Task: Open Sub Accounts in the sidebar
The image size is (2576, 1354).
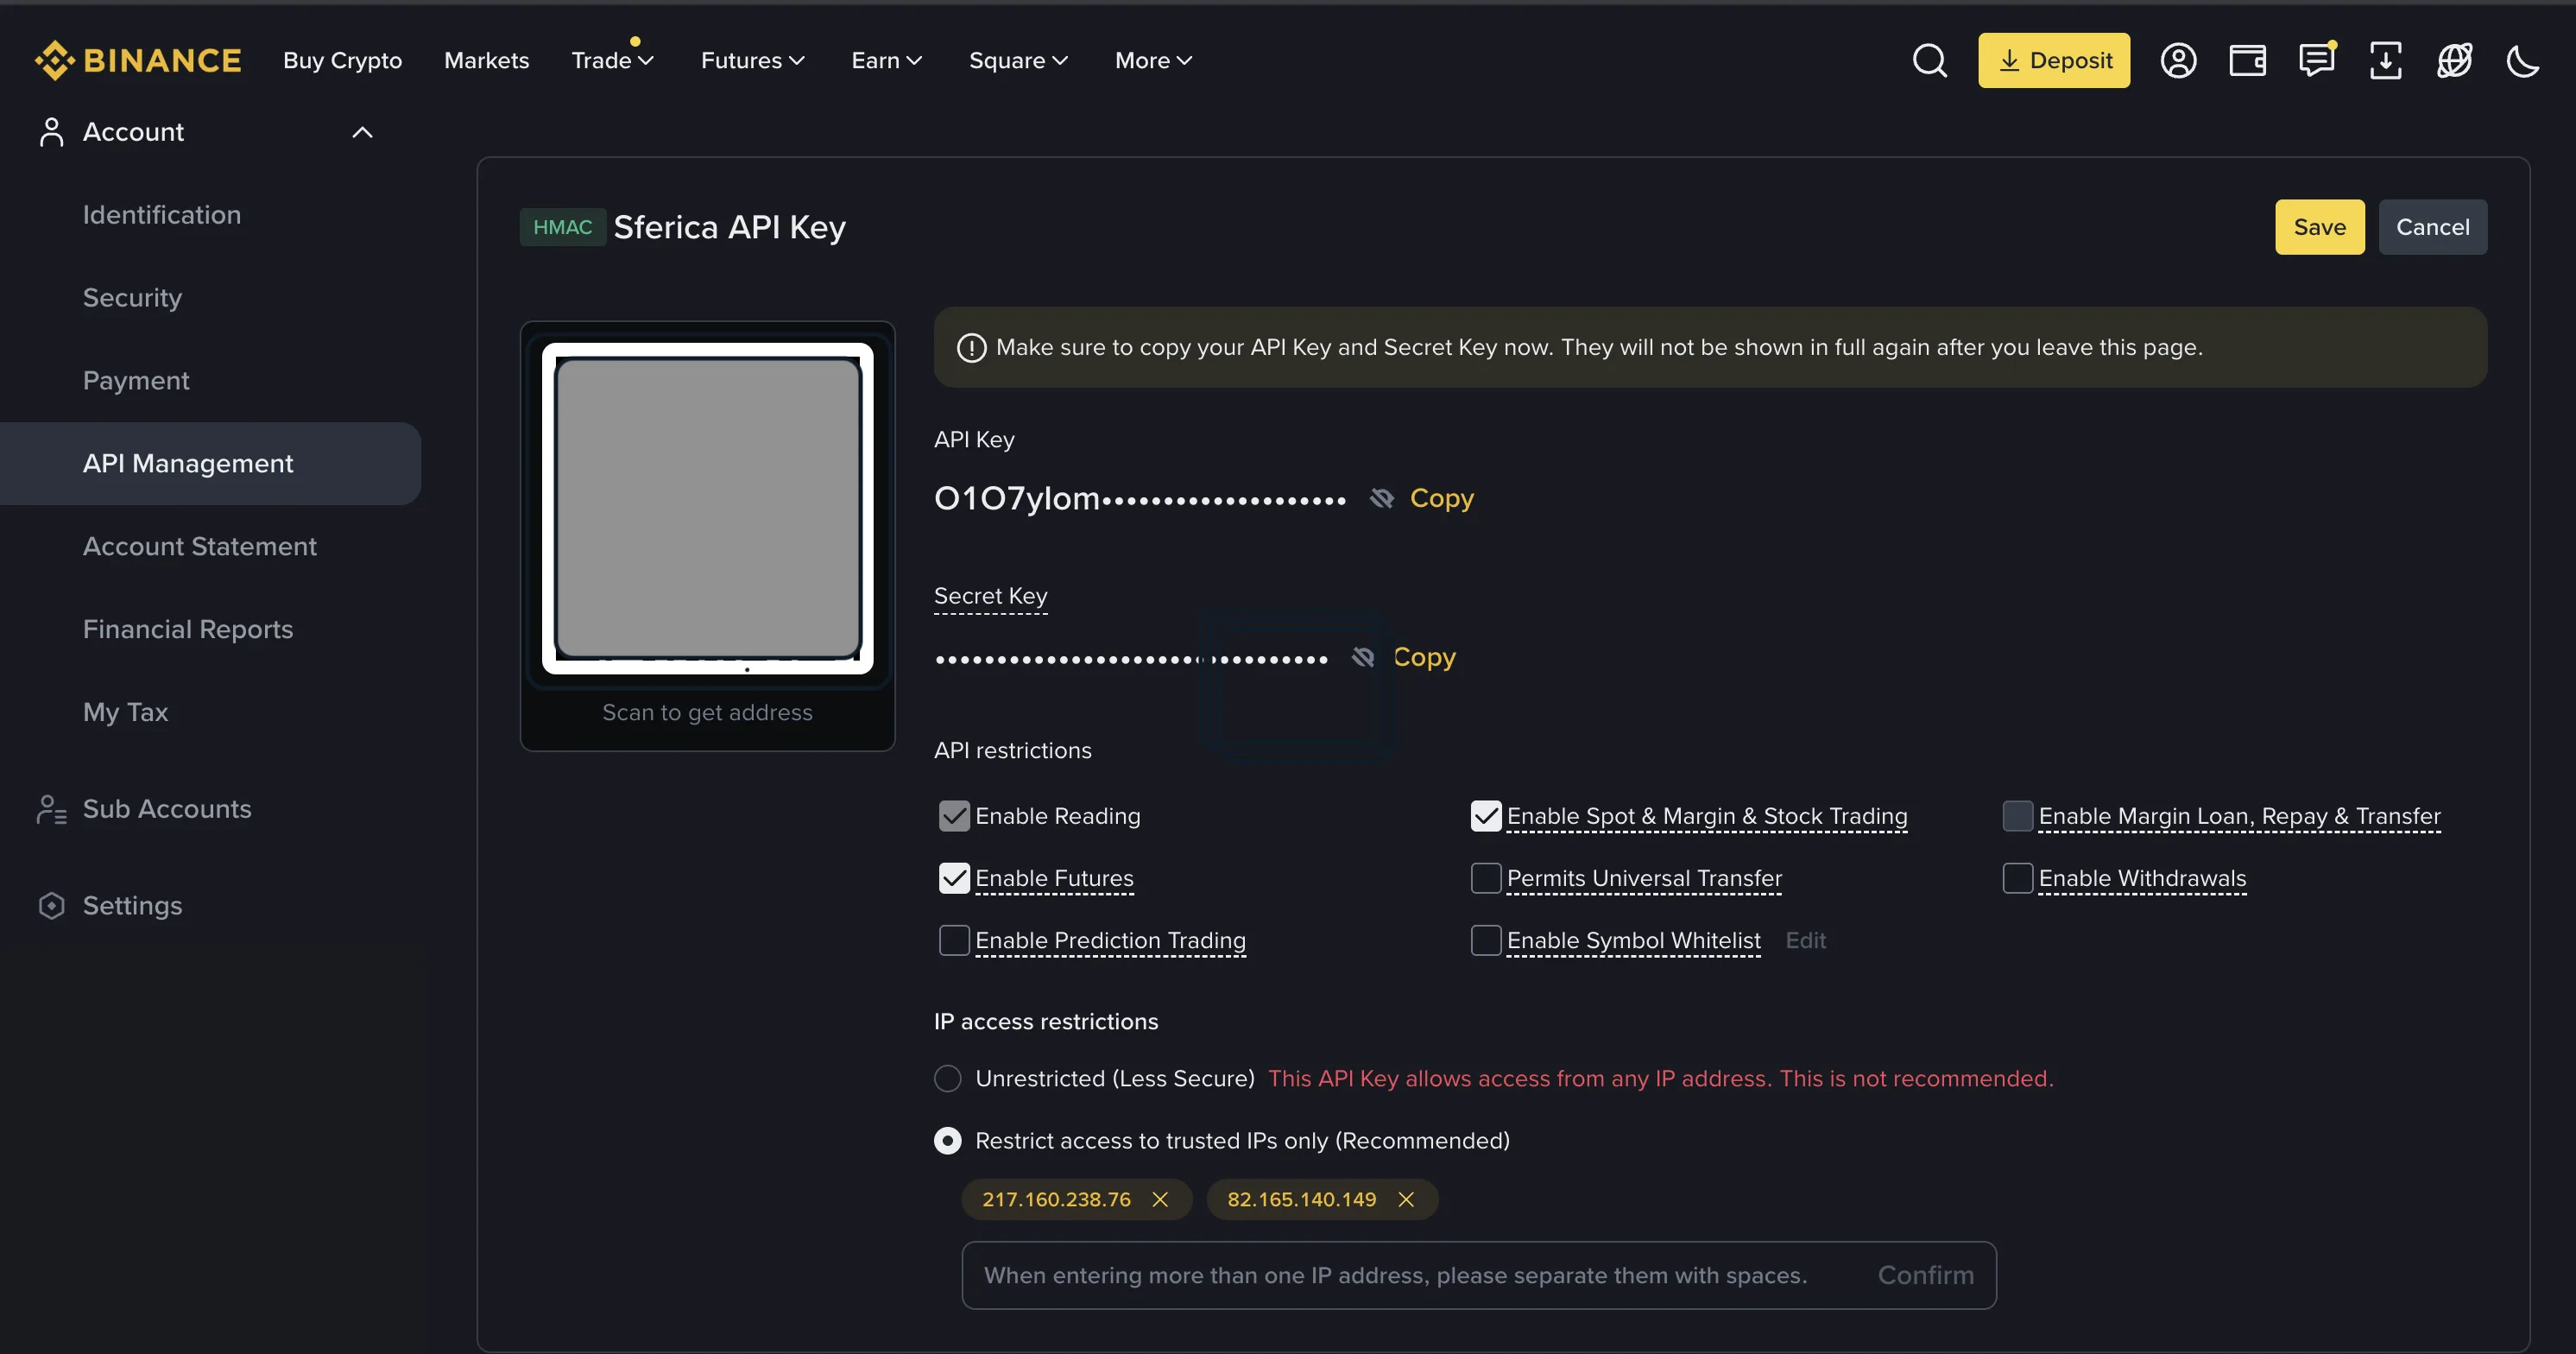Action: click(x=166, y=809)
